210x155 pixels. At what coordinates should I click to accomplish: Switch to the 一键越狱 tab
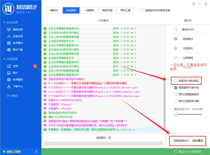point(90,10)
